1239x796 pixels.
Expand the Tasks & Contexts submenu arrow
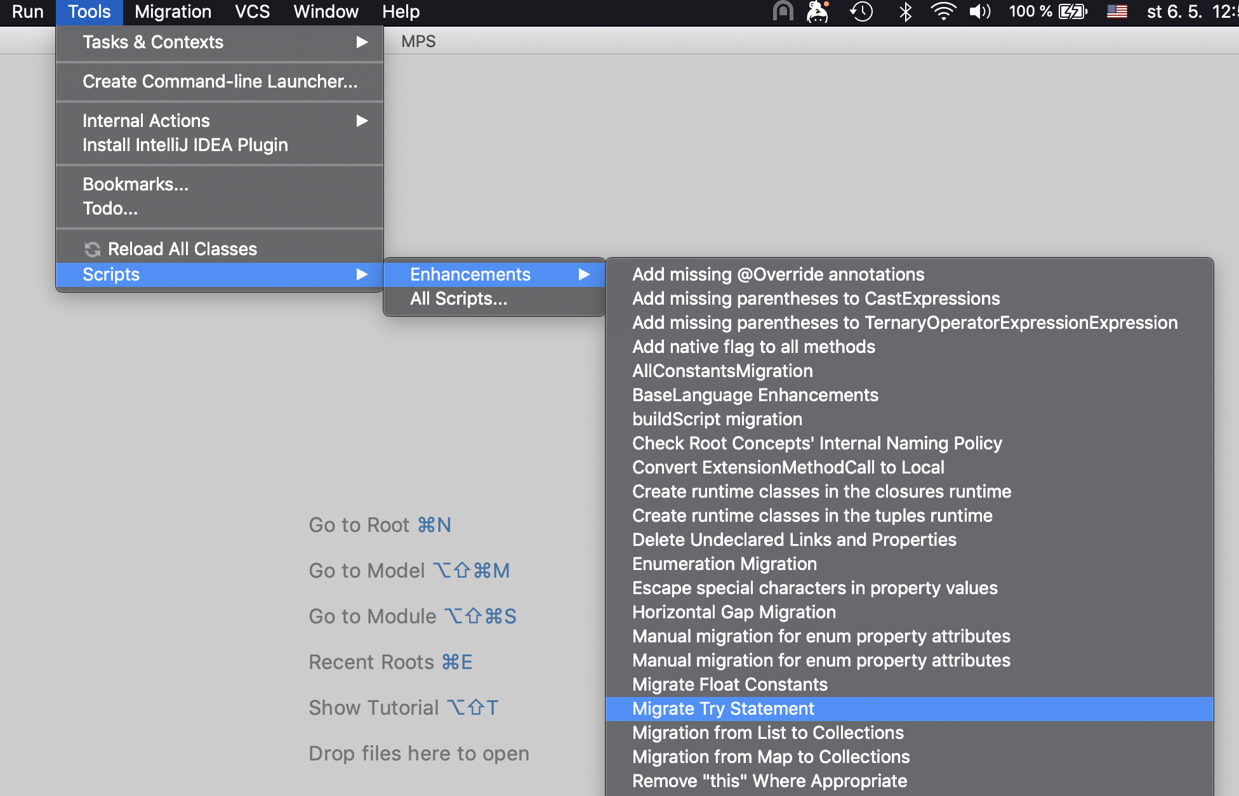pyautogui.click(x=362, y=42)
